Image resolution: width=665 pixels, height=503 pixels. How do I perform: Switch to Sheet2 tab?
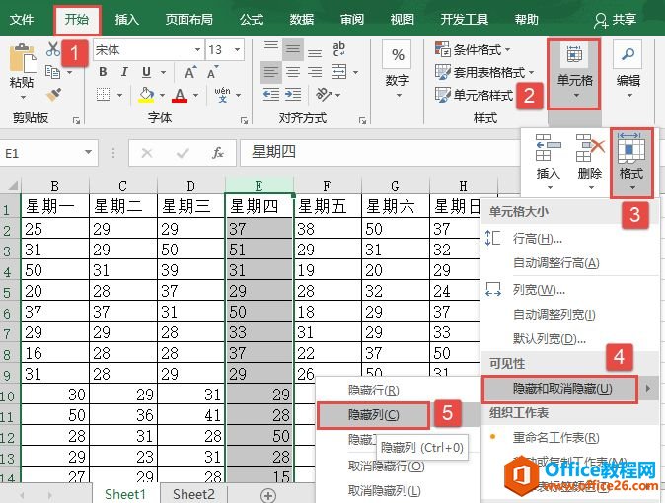point(193,494)
